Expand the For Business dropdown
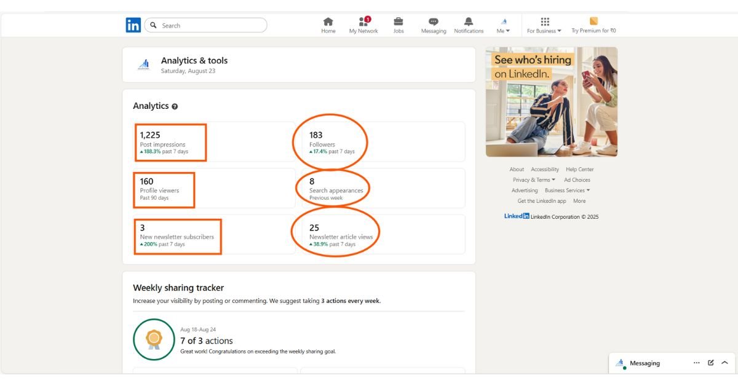Screen dimensions: 738x386 click(544, 31)
